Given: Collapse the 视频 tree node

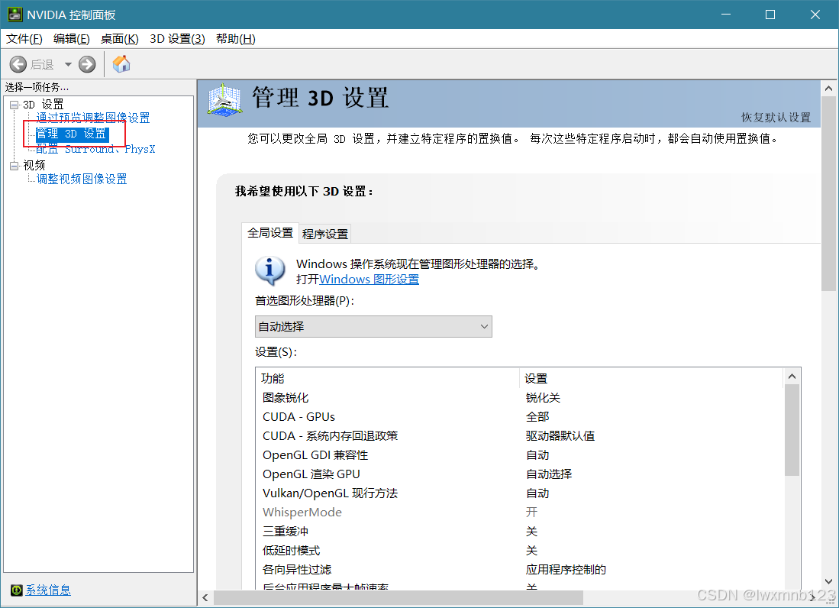Looking at the screenshot, I should pyautogui.click(x=15, y=166).
